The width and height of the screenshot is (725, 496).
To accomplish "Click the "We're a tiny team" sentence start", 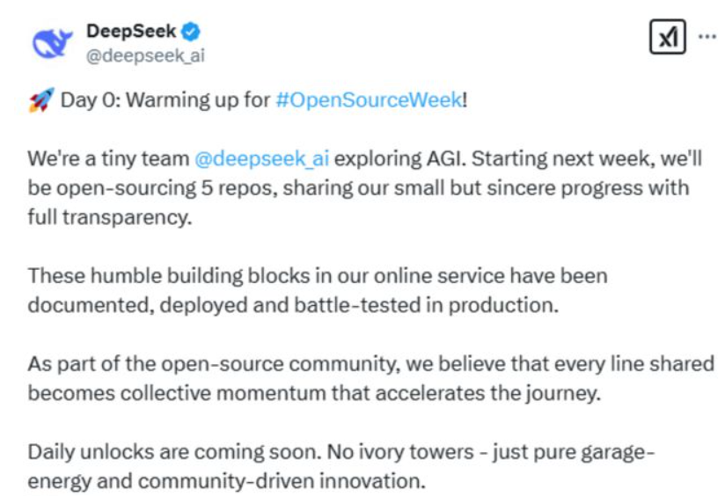I will (108, 159).
